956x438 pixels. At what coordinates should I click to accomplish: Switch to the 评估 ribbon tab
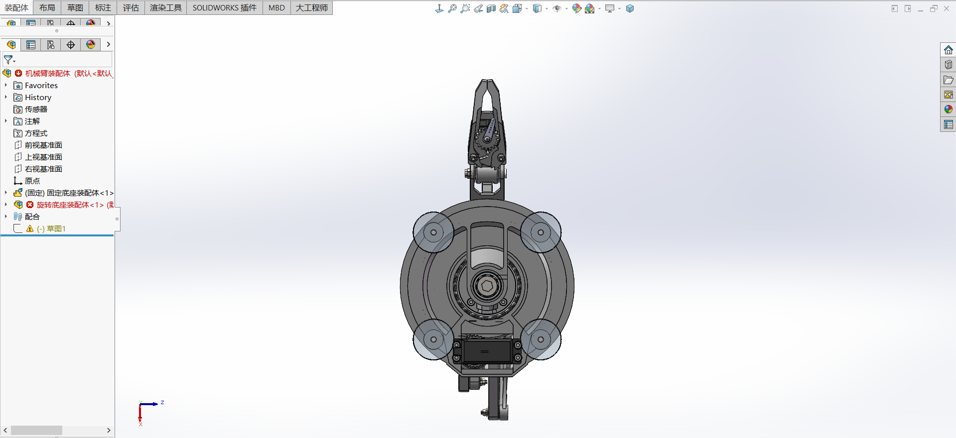tap(131, 7)
